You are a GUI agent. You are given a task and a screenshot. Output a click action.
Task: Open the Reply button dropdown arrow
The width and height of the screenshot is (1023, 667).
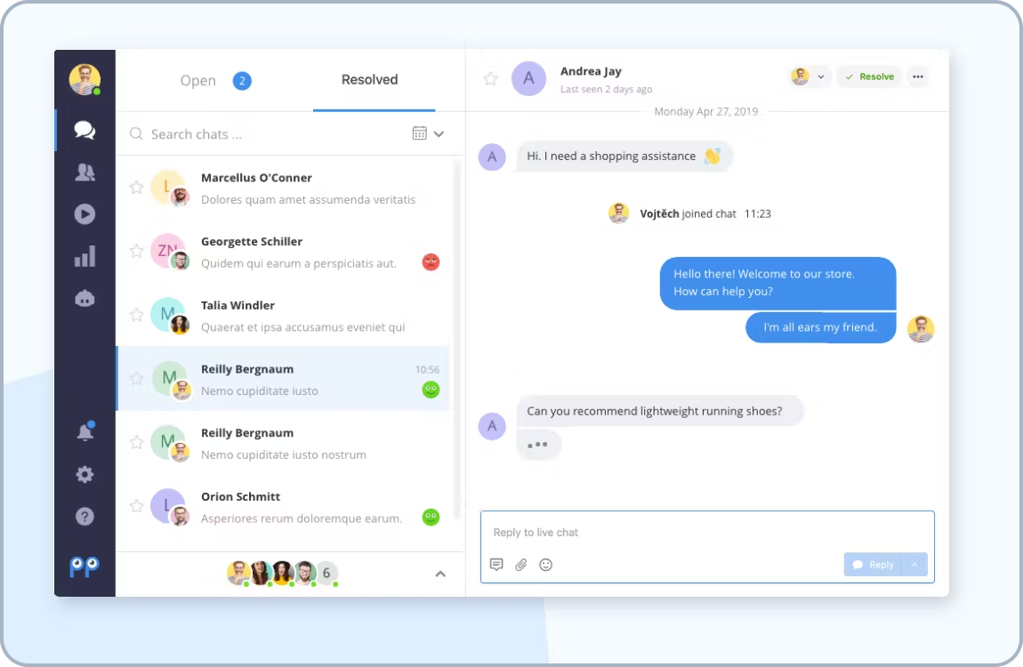(x=914, y=565)
